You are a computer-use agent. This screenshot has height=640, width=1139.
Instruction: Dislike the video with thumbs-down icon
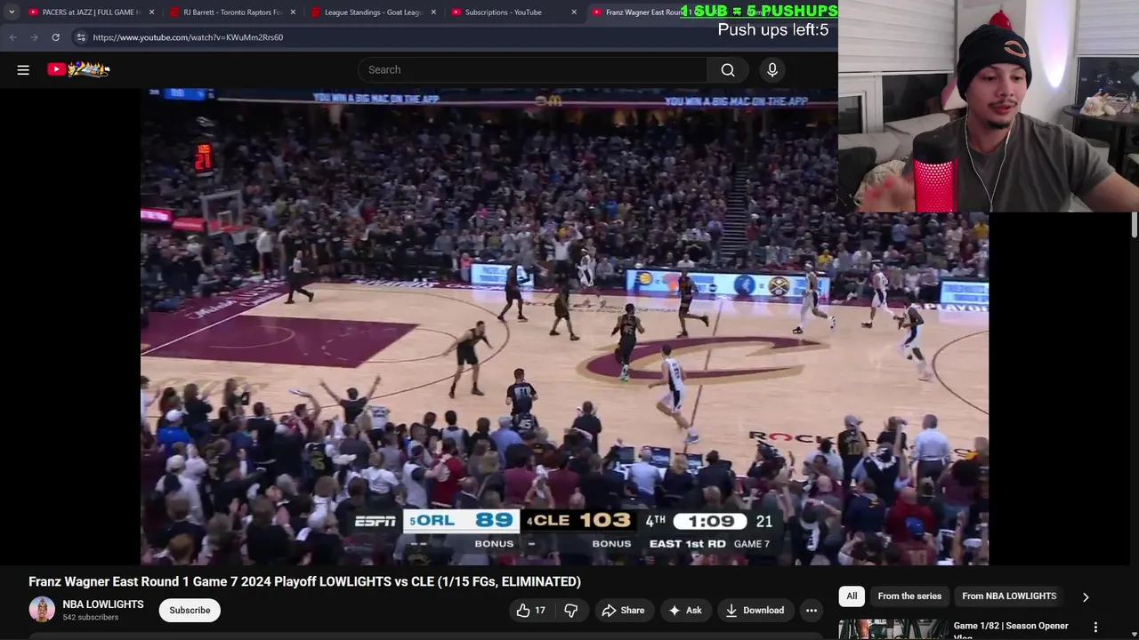[x=571, y=610]
